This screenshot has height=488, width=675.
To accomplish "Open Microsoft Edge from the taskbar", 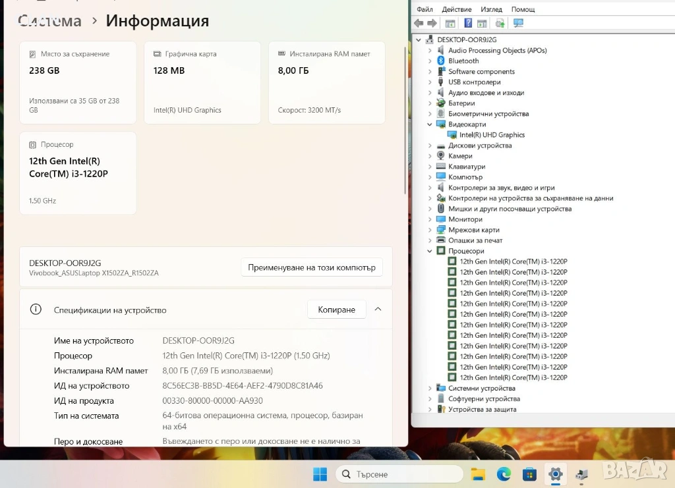I will (x=504, y=474).
